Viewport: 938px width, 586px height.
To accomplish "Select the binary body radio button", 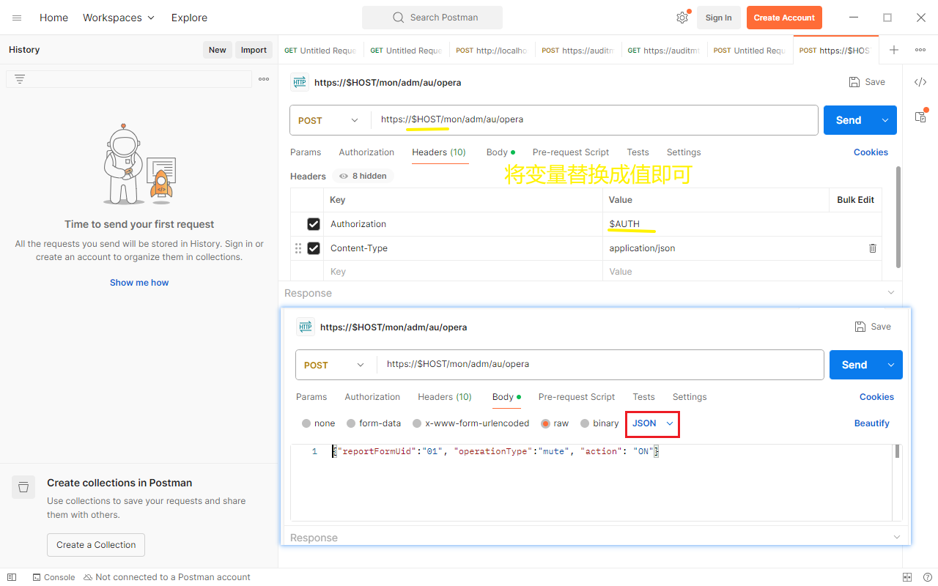I will (x=585, y=423).
